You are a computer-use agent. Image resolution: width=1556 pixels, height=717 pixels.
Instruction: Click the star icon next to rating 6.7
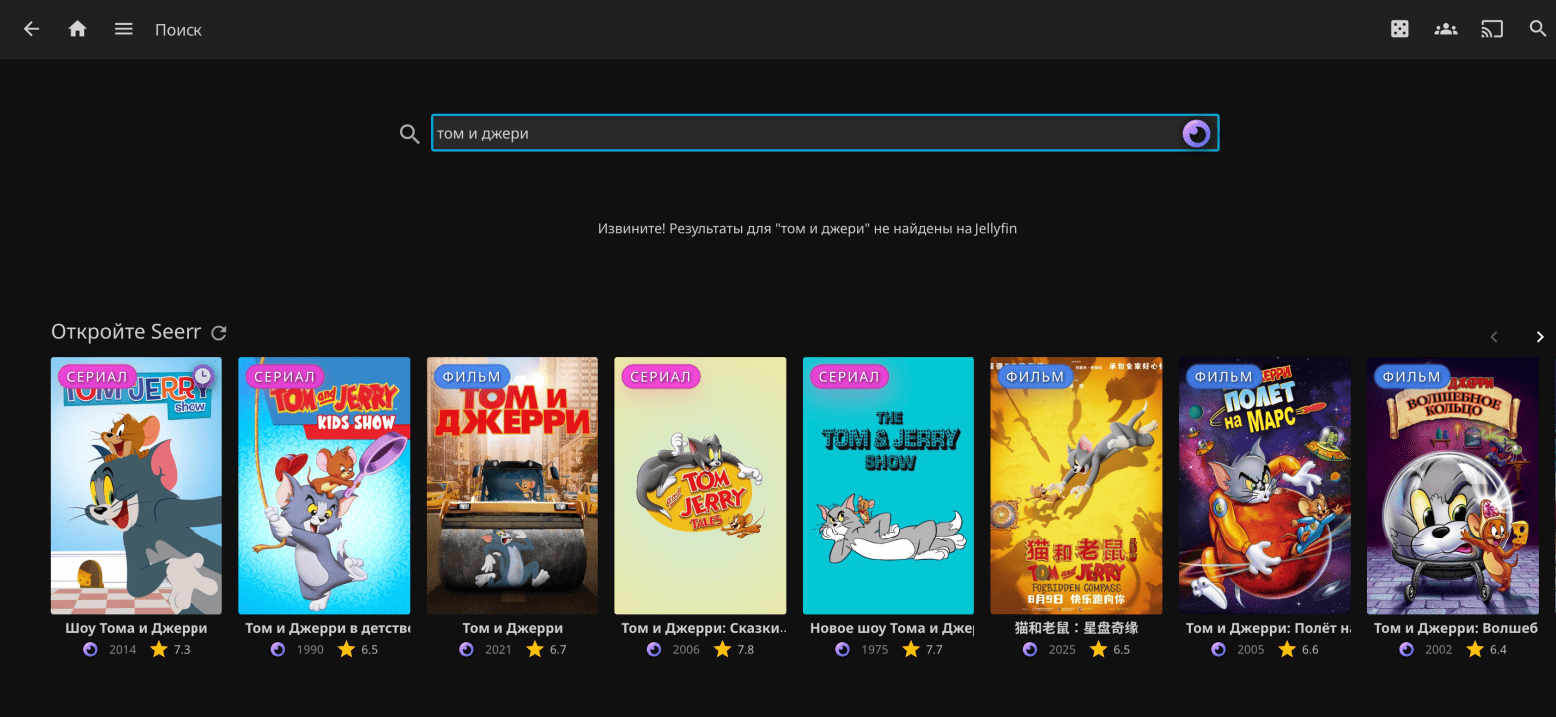pos(535,649)
